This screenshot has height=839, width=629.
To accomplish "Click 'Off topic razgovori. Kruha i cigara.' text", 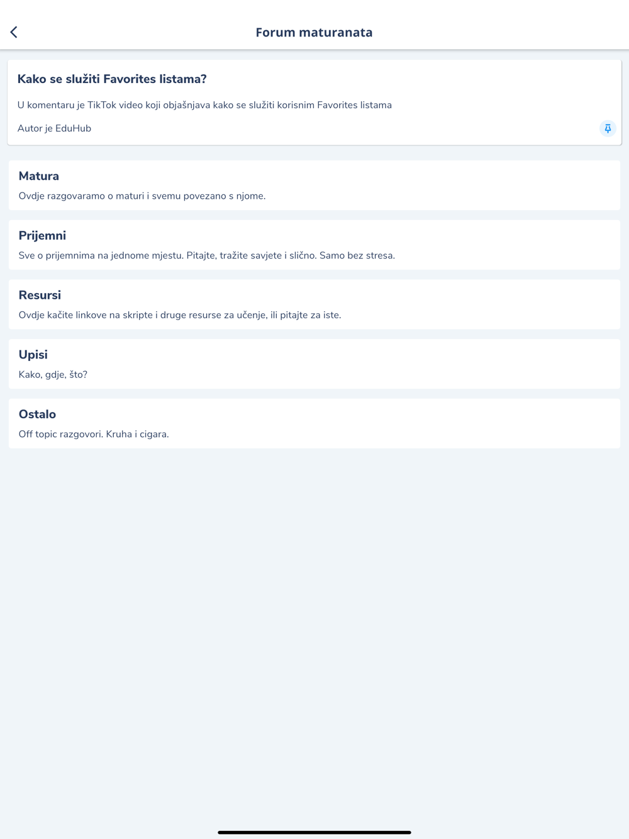I will pos(94,435).
